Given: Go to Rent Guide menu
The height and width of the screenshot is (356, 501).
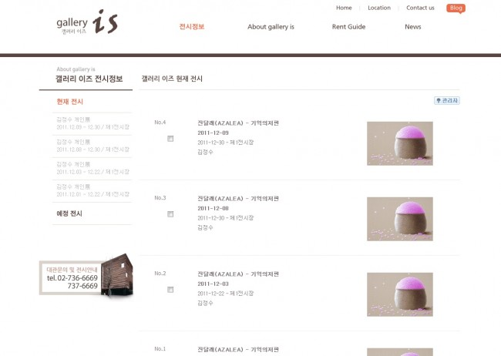Looking at the screenshot, I should (348, 27).
